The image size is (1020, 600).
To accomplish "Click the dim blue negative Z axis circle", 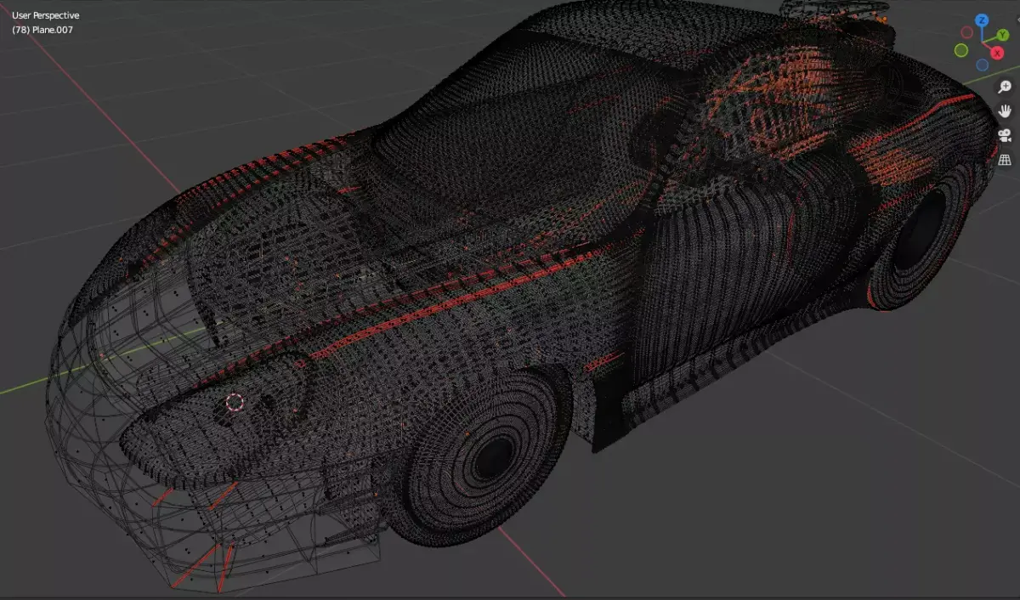I will coord(983,65).
